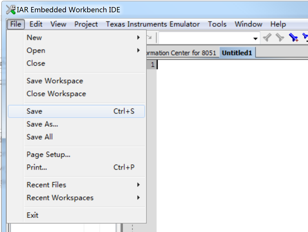308x232 pixels.
Task: Switch to Information Center for 8051 tab
Action: coord(183,53)
